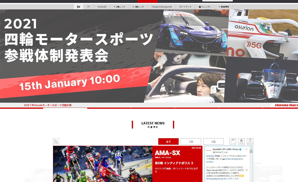Filter news by the レース flag icon
Viewport: 298px width, 182px height.
tap(233, 141)
